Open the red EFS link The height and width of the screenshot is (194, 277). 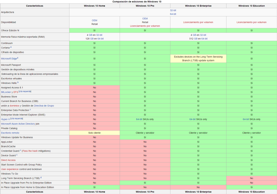pos(16,92)
